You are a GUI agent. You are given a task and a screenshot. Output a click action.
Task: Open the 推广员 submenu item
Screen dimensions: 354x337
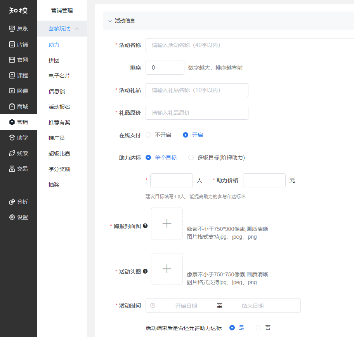57,138
